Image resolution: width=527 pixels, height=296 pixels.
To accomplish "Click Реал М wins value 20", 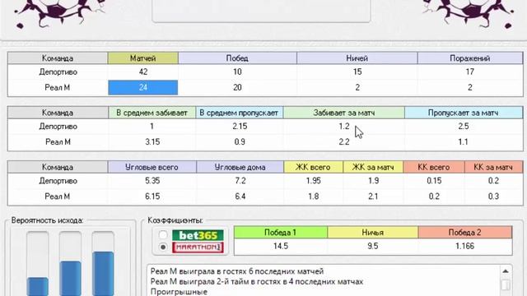I will [237, 88].
